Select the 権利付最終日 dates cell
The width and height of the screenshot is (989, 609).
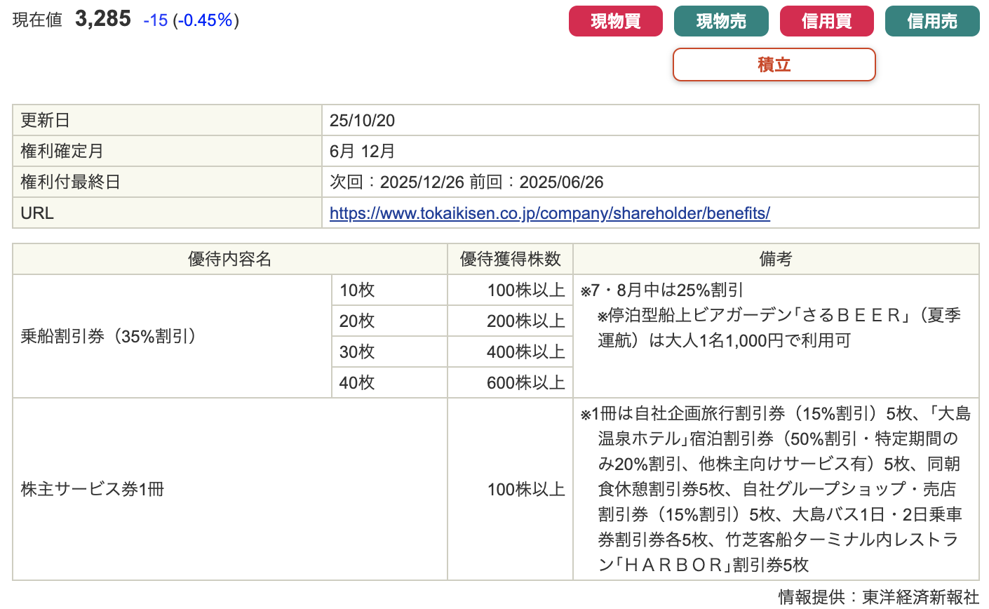466,182
